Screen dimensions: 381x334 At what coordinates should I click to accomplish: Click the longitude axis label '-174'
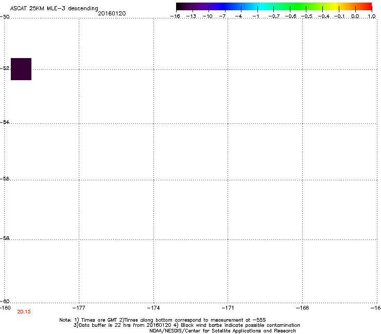[153, 308]
